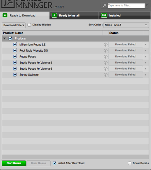151x170 pixels.
Task: Collapse the Products group triangle
Action: tap(4, 38)
